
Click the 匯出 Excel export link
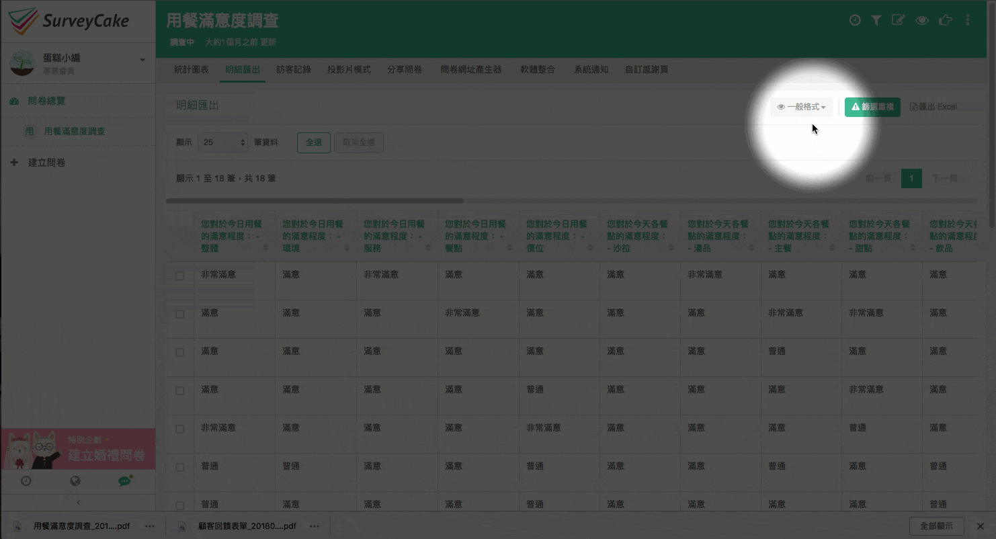coord(933,107)
